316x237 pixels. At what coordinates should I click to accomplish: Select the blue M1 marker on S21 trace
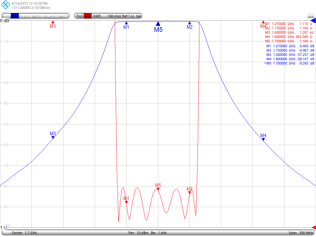tap(126, 23)
